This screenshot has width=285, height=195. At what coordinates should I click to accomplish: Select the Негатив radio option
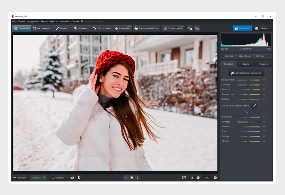click(x=254, y=56)
